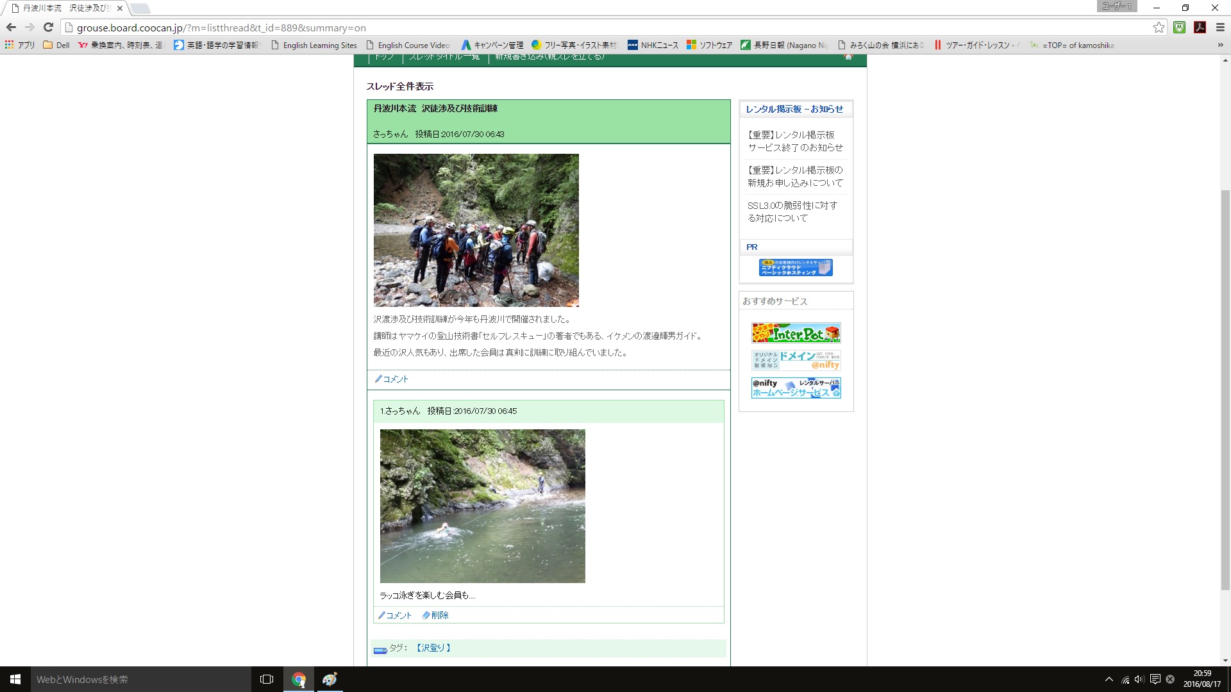The width and height of the screenshot is (1231, 692).
Task: Open the English Learning Sites bookmark
Action: click(x=314, y=45)
